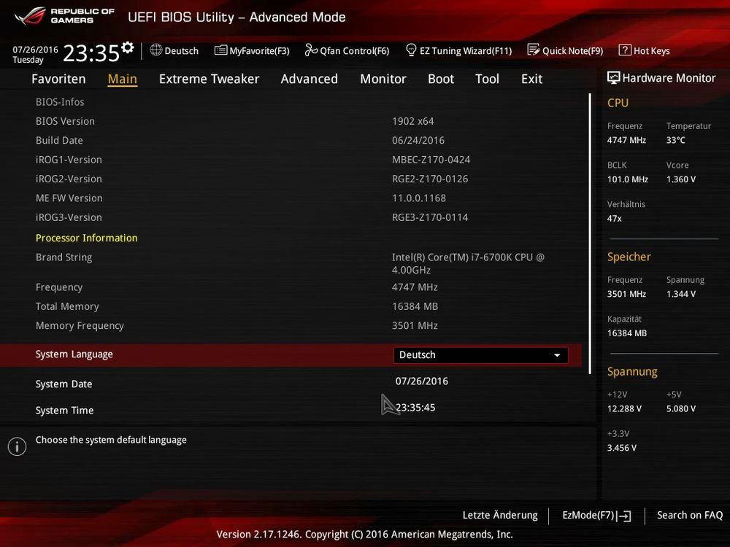The image size is (730, 547).
Task: Open the Quick Note(F9) notepad icon
Action: 534,50
